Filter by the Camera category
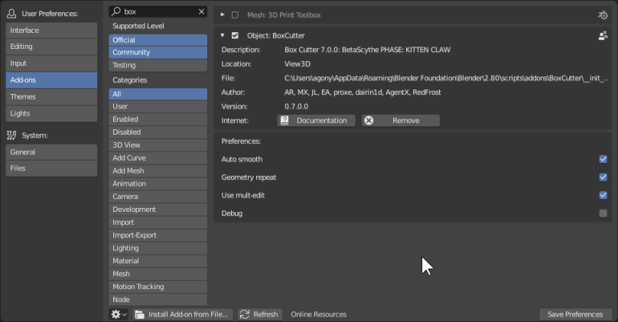Screen dimensions: 618x322 158,197
